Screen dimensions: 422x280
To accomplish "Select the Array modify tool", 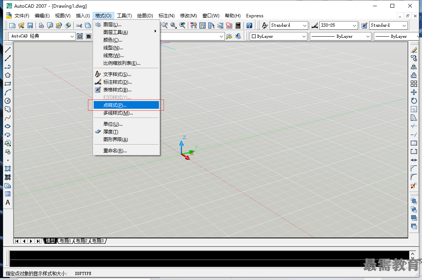I will (414, 84).
